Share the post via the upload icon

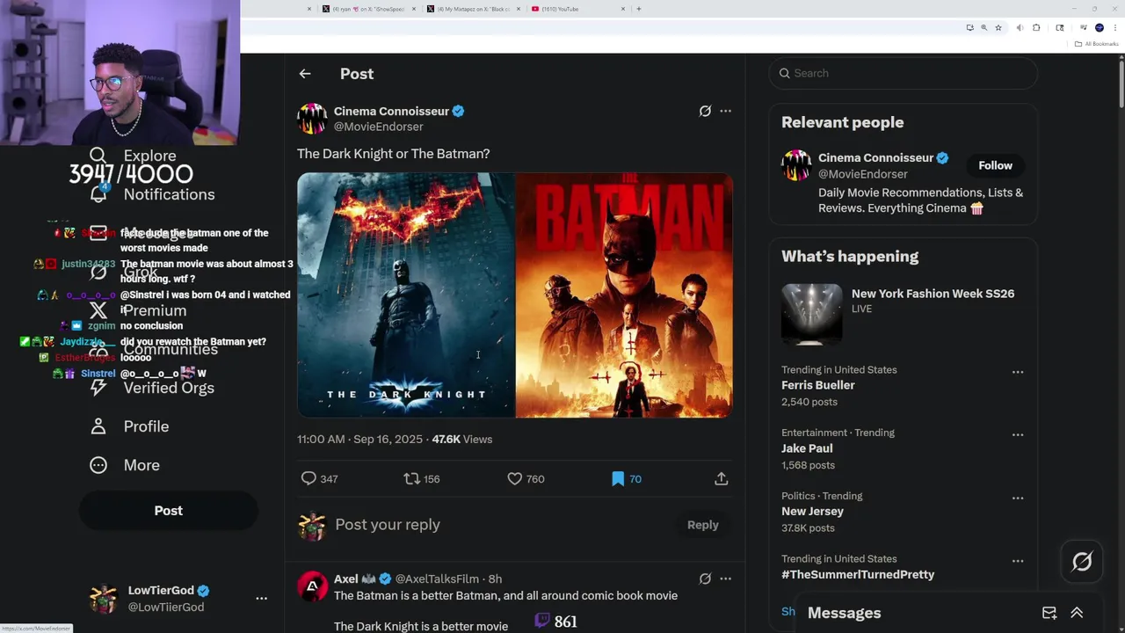click(721, 478)
